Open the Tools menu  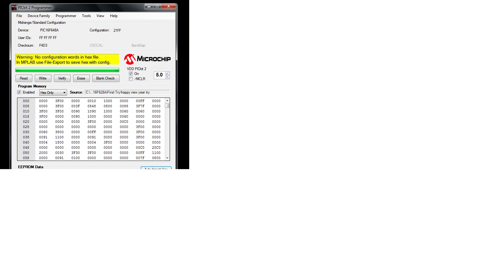pyautogui.click(x=86, y=16)
